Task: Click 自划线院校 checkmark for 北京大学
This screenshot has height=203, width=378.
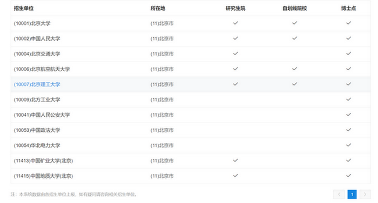Action: pyautogui.click(x=295, y=23)
